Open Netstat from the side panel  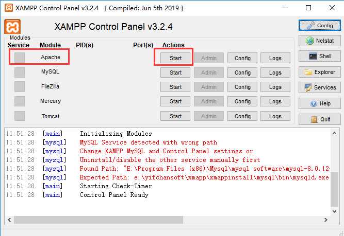coord(320,41)
